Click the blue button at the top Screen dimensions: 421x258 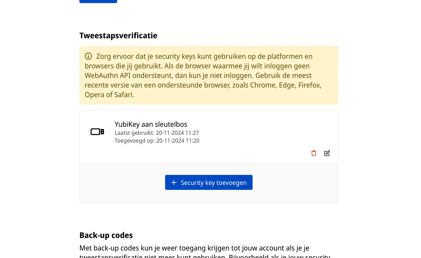pyautogui.click(x=98, y=1)
